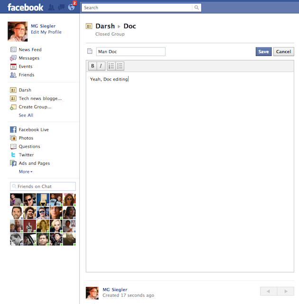
Task: Click the Questions icon
Action: coord(13,147)
